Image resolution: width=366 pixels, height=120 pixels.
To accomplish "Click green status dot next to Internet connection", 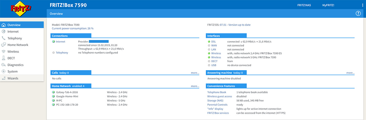I will tap(53, 42).
